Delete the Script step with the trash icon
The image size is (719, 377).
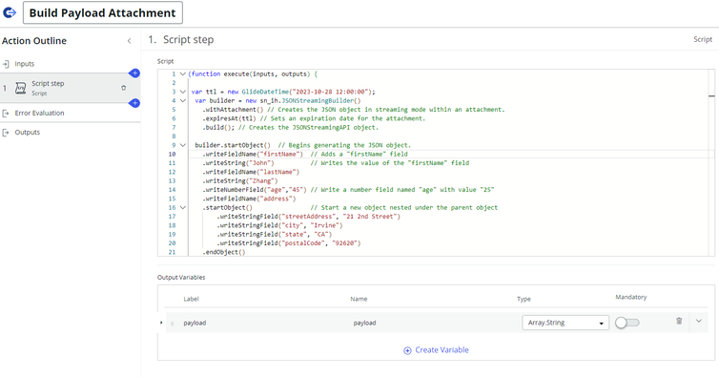pos(123,88)
